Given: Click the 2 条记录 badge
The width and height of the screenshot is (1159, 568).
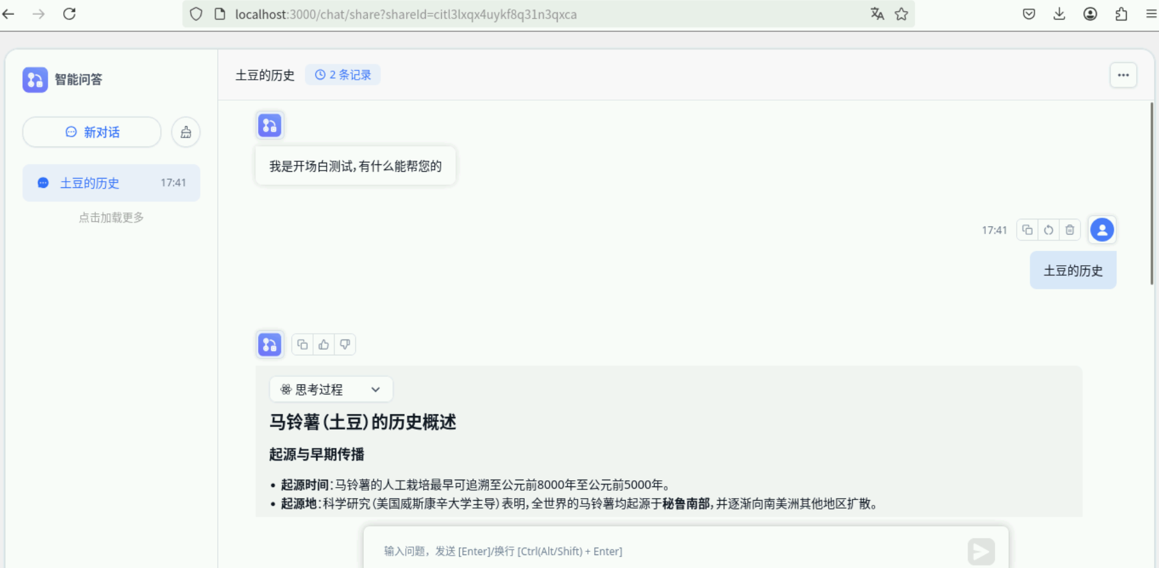Looking at the screenshot, I should [343, 74].
